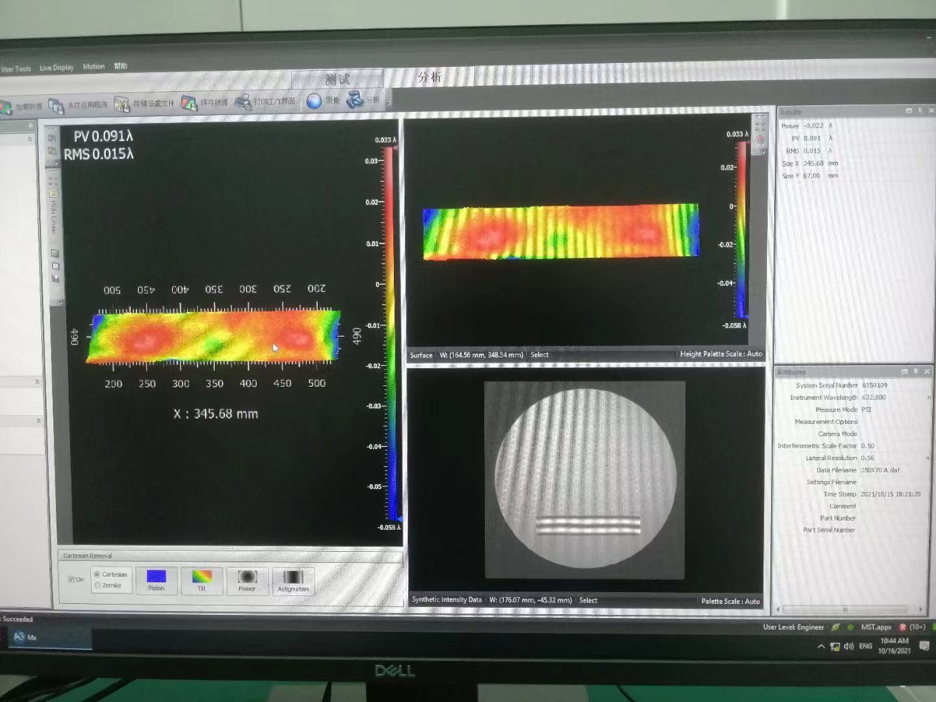
Task: Click the 测量 measure globe icon
Action: (x=315, y=101)
